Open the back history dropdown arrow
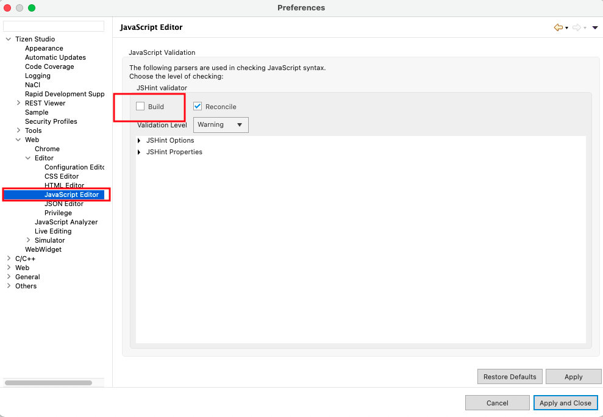Viewport: 603px width, 417px height. [567, 27]
